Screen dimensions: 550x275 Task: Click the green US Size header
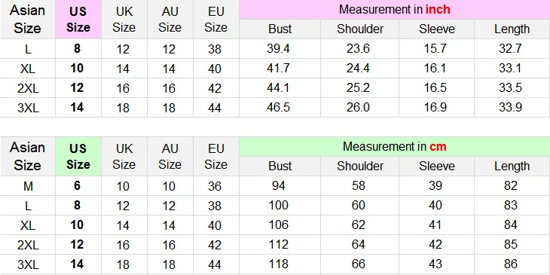78,157
